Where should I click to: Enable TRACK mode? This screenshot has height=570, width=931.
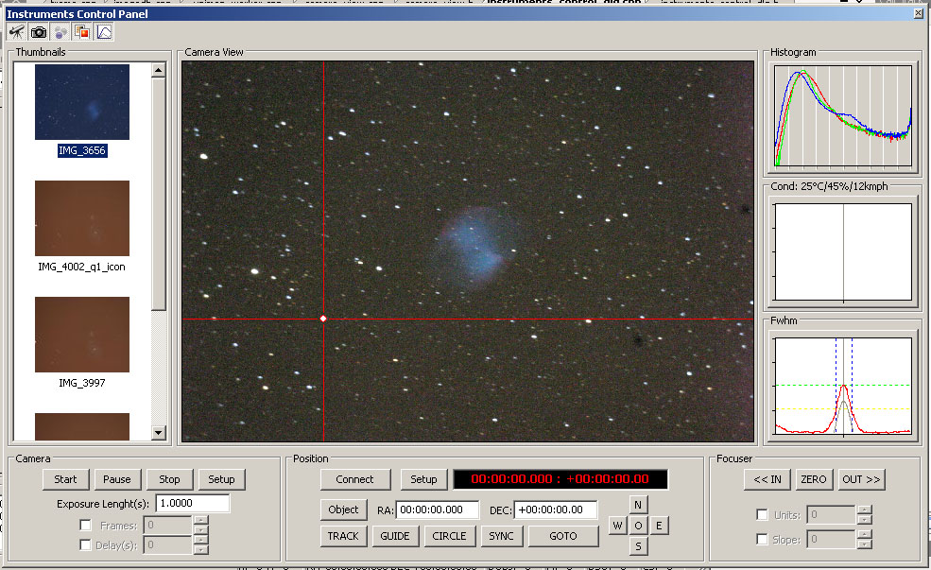[x=343, y=536]
